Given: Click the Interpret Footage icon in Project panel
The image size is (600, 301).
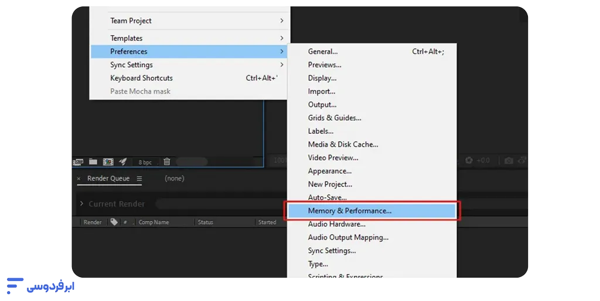Looking at the screenshot, I should tap(78, 162).
